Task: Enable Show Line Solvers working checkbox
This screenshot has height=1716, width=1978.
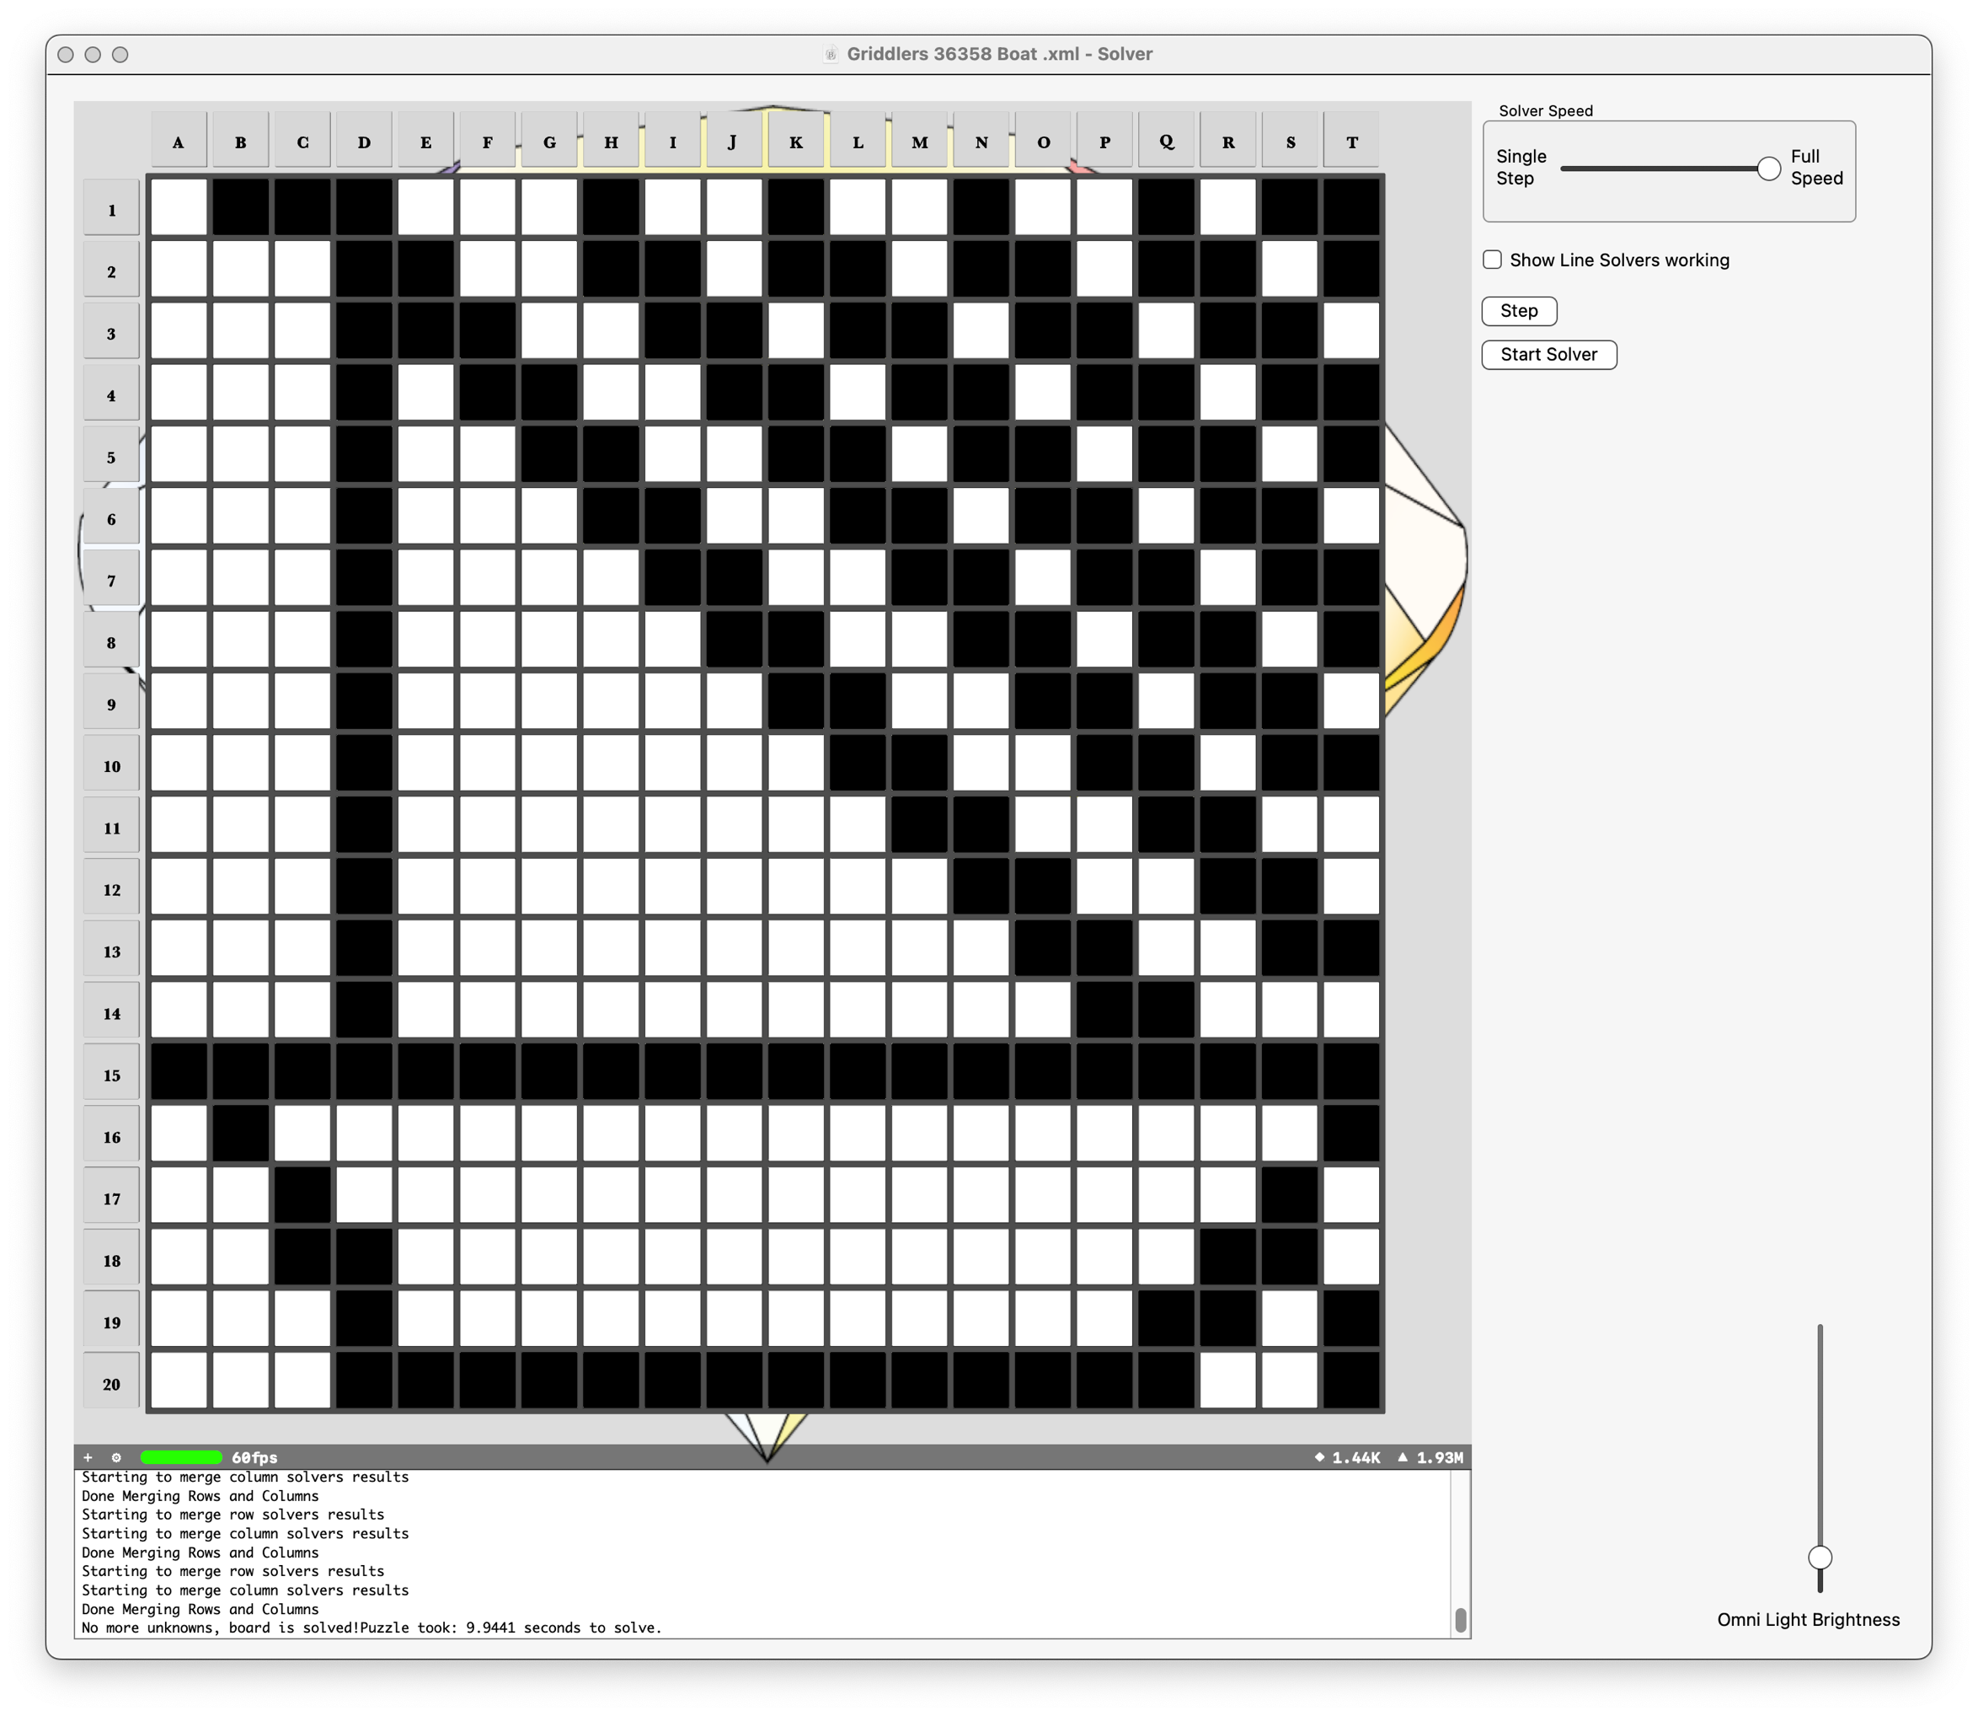Action: [x=1492, y=260]
